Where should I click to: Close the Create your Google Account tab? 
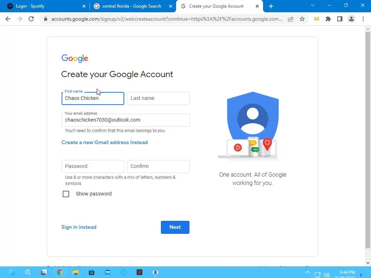pyautogui.click(x=257, y=6)
